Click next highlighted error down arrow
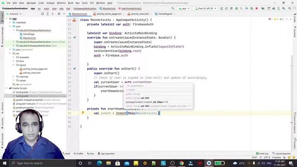Viewport: 297px width, 167px height. [291, 19]
